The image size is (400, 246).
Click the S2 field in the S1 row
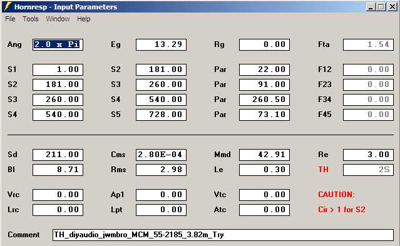coord(162,69)
